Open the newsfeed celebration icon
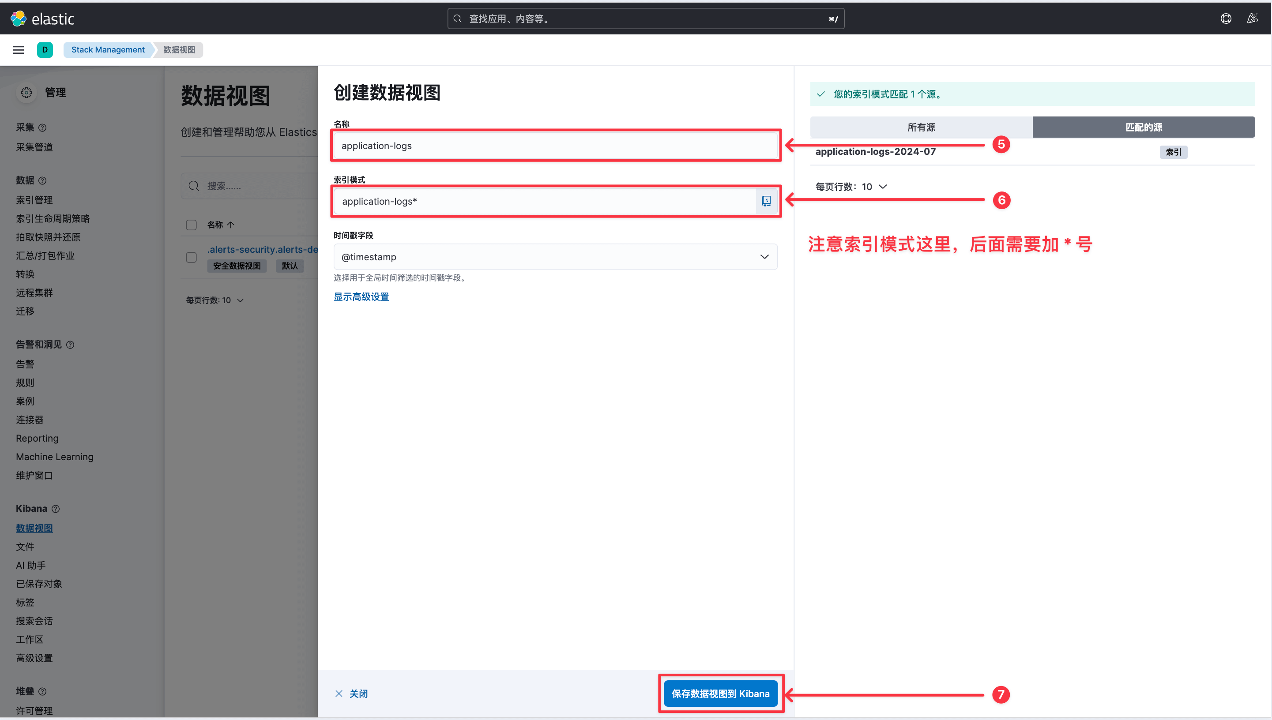1272x720 pixels. (1252, 19)
